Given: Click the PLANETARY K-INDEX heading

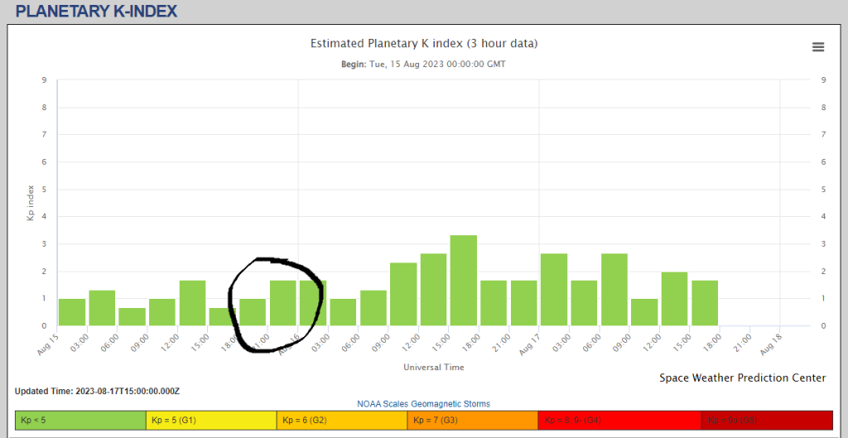Looking at the screenshot, I should pos(96,12).
